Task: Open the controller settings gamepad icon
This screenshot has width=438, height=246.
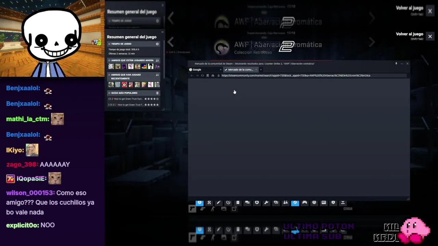Action: [305, 203]
